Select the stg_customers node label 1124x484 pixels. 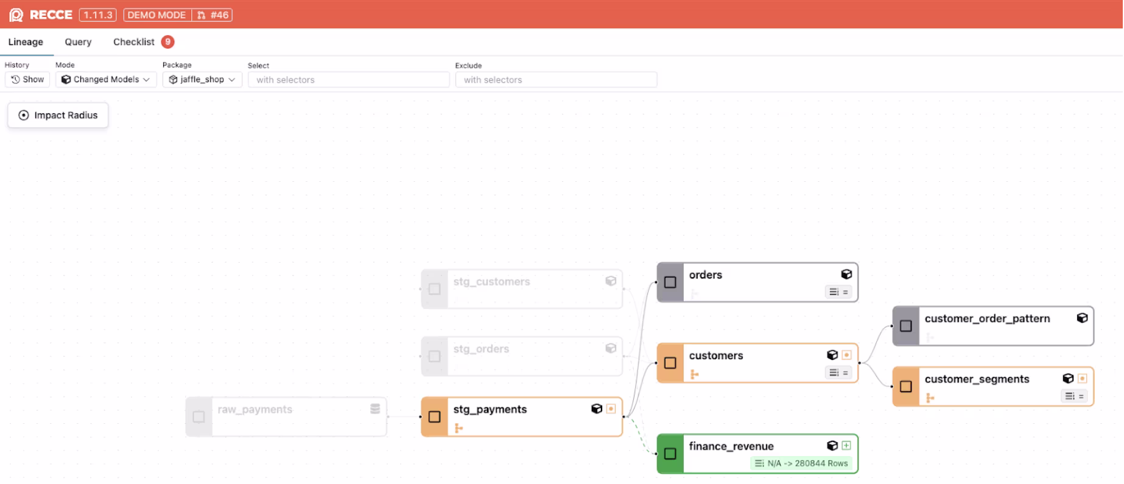[492, 282]
